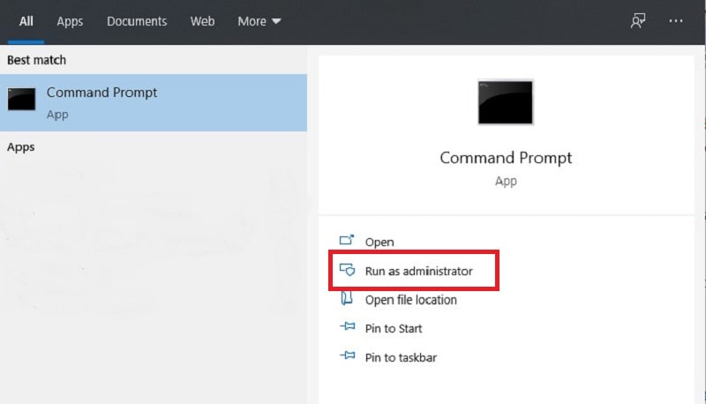Click Open file location text

(411, 300)
